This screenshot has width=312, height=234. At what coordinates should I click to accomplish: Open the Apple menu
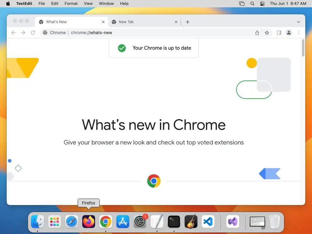click(8, 4)
